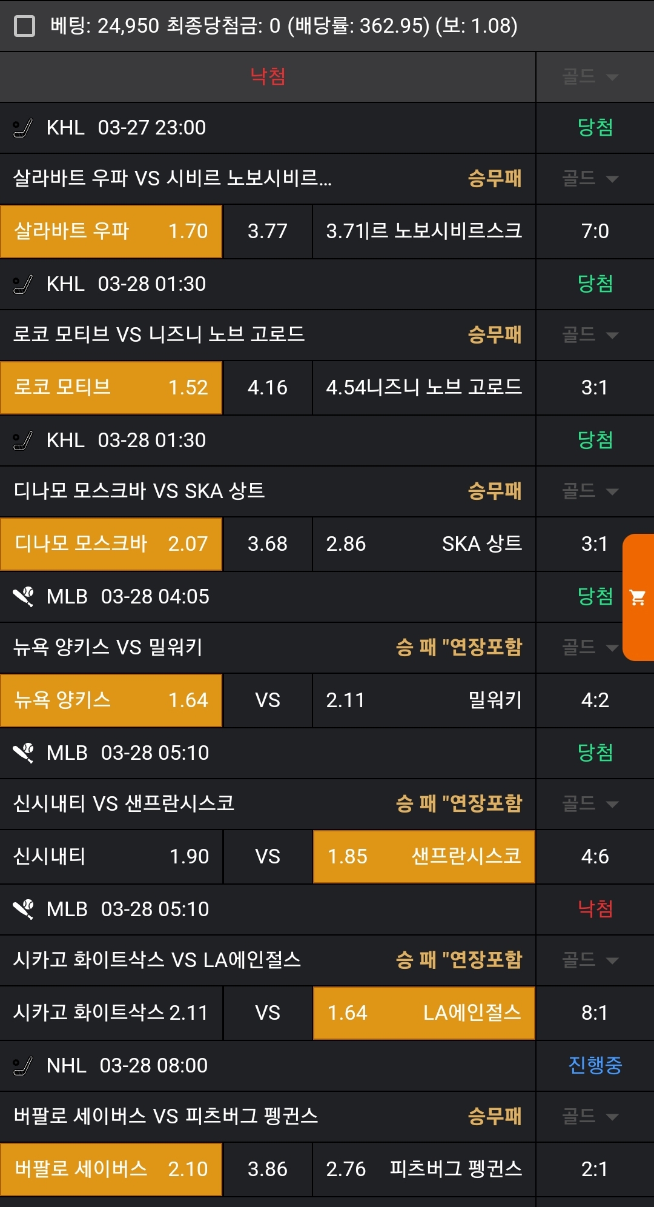Click baseball icon beside 시카고 화이트삭스 match header

23,910
